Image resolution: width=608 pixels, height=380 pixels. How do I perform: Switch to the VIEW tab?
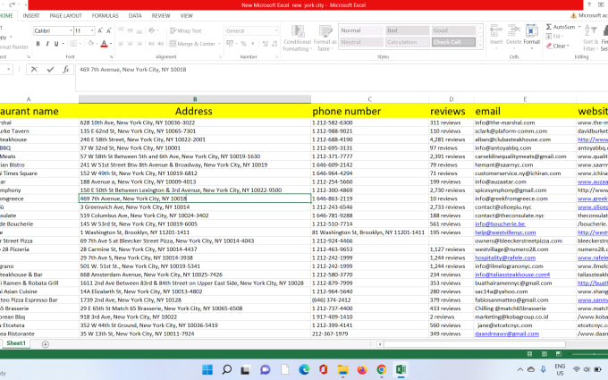(186, 16)
